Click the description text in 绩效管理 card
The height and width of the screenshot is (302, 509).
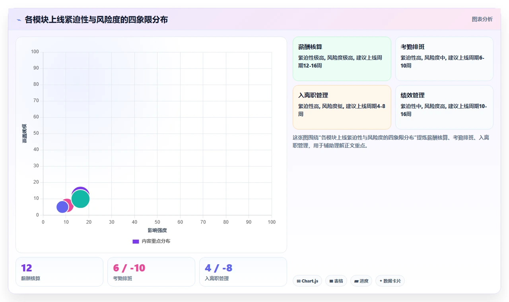point(443,110)
